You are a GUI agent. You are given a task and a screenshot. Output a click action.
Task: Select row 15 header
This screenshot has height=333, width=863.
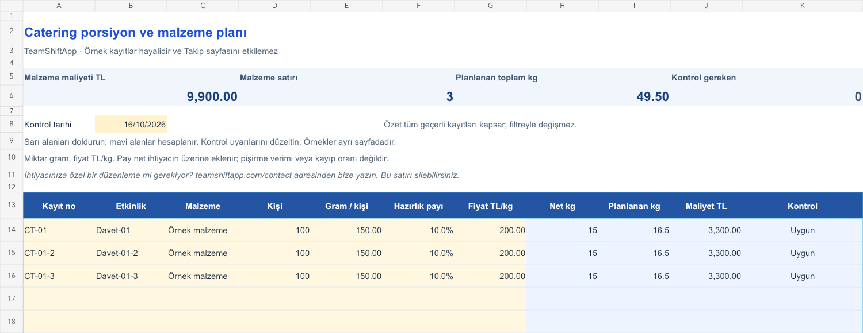point(12,253)
